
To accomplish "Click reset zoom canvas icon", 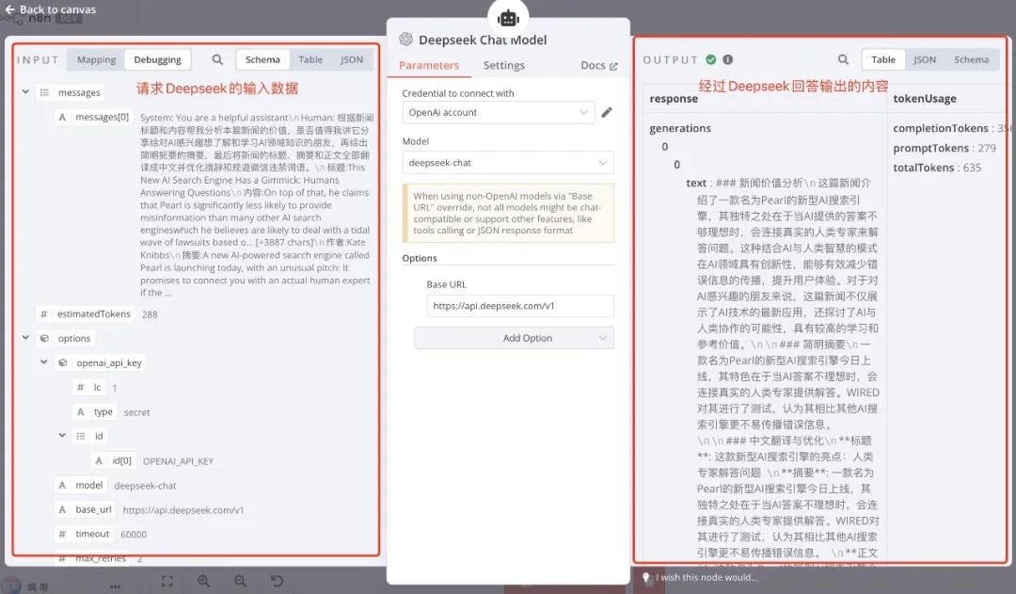I will 277,581.
